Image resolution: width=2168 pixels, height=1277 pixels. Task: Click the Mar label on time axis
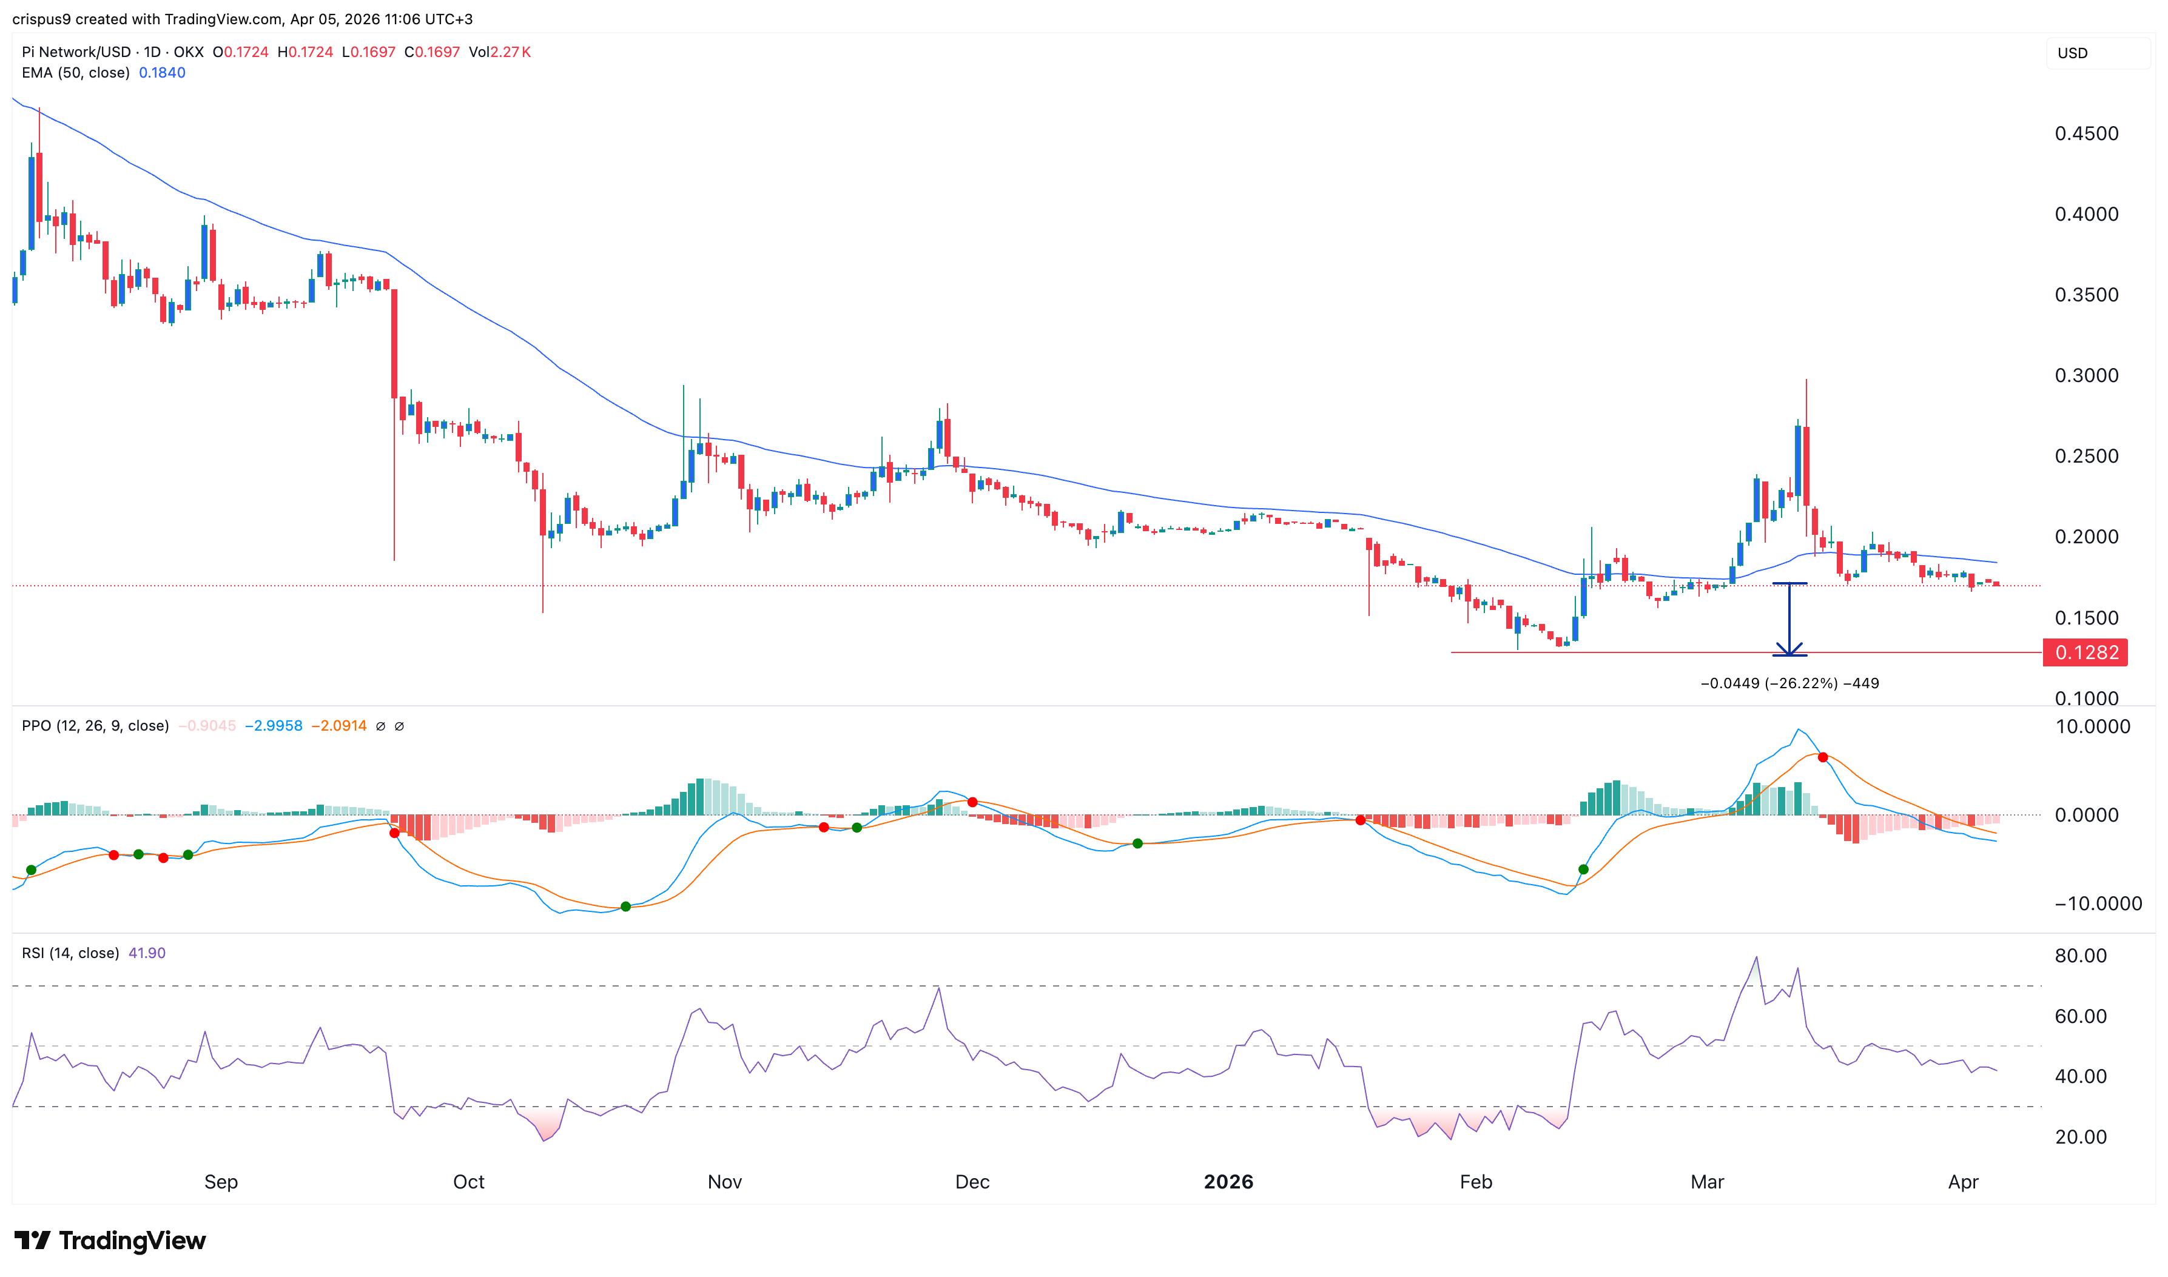(1707, 1181)
